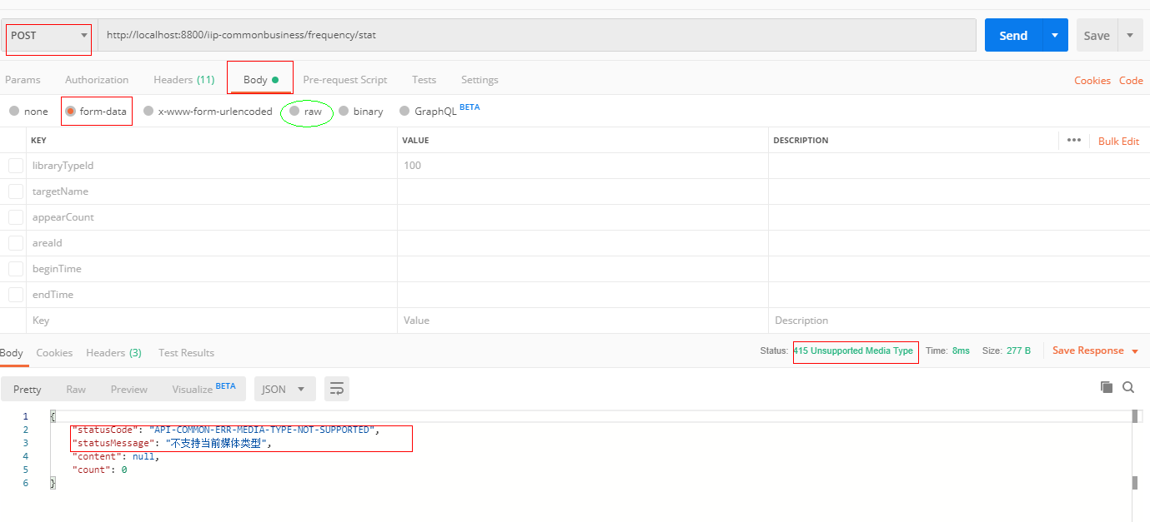
Task: Open the Save dropdown arrow
Action: click(1130, 35)
